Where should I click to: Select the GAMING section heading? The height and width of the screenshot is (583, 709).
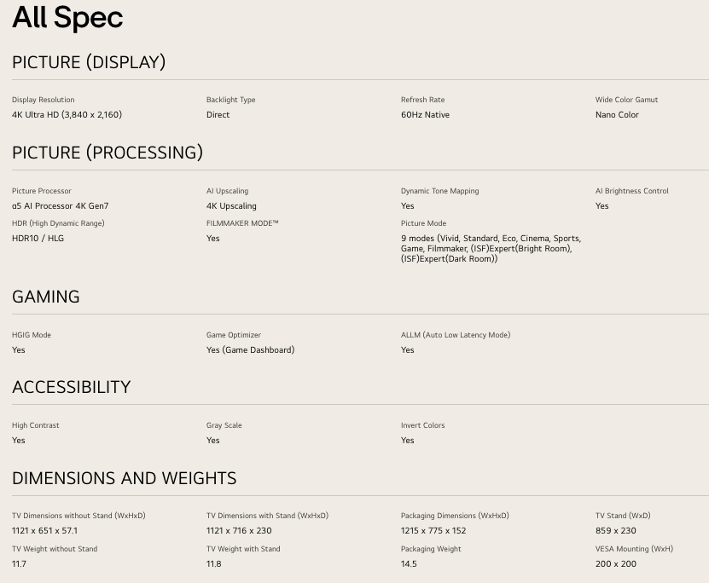46,297
